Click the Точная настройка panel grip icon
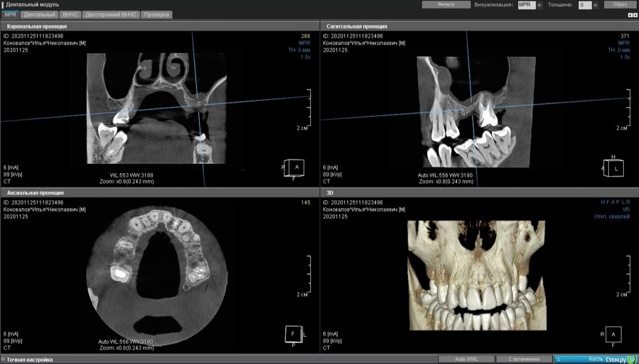This screenshot has width=639, height=364. click(3, 360)
